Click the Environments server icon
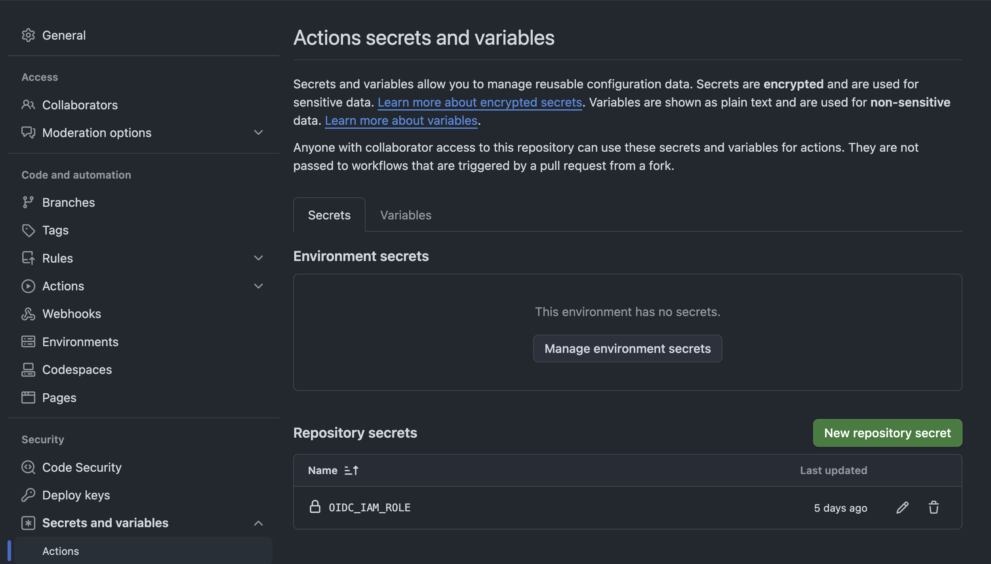Viewport: 991px width, 564px height. coord(28,341)
